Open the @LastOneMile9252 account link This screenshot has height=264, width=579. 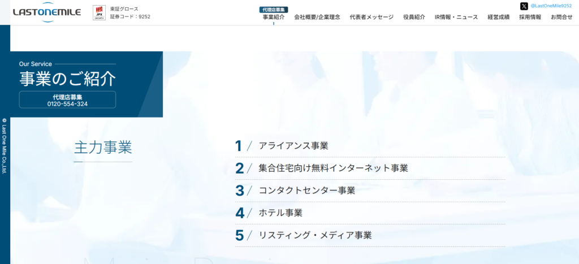(x=551, y=6)
